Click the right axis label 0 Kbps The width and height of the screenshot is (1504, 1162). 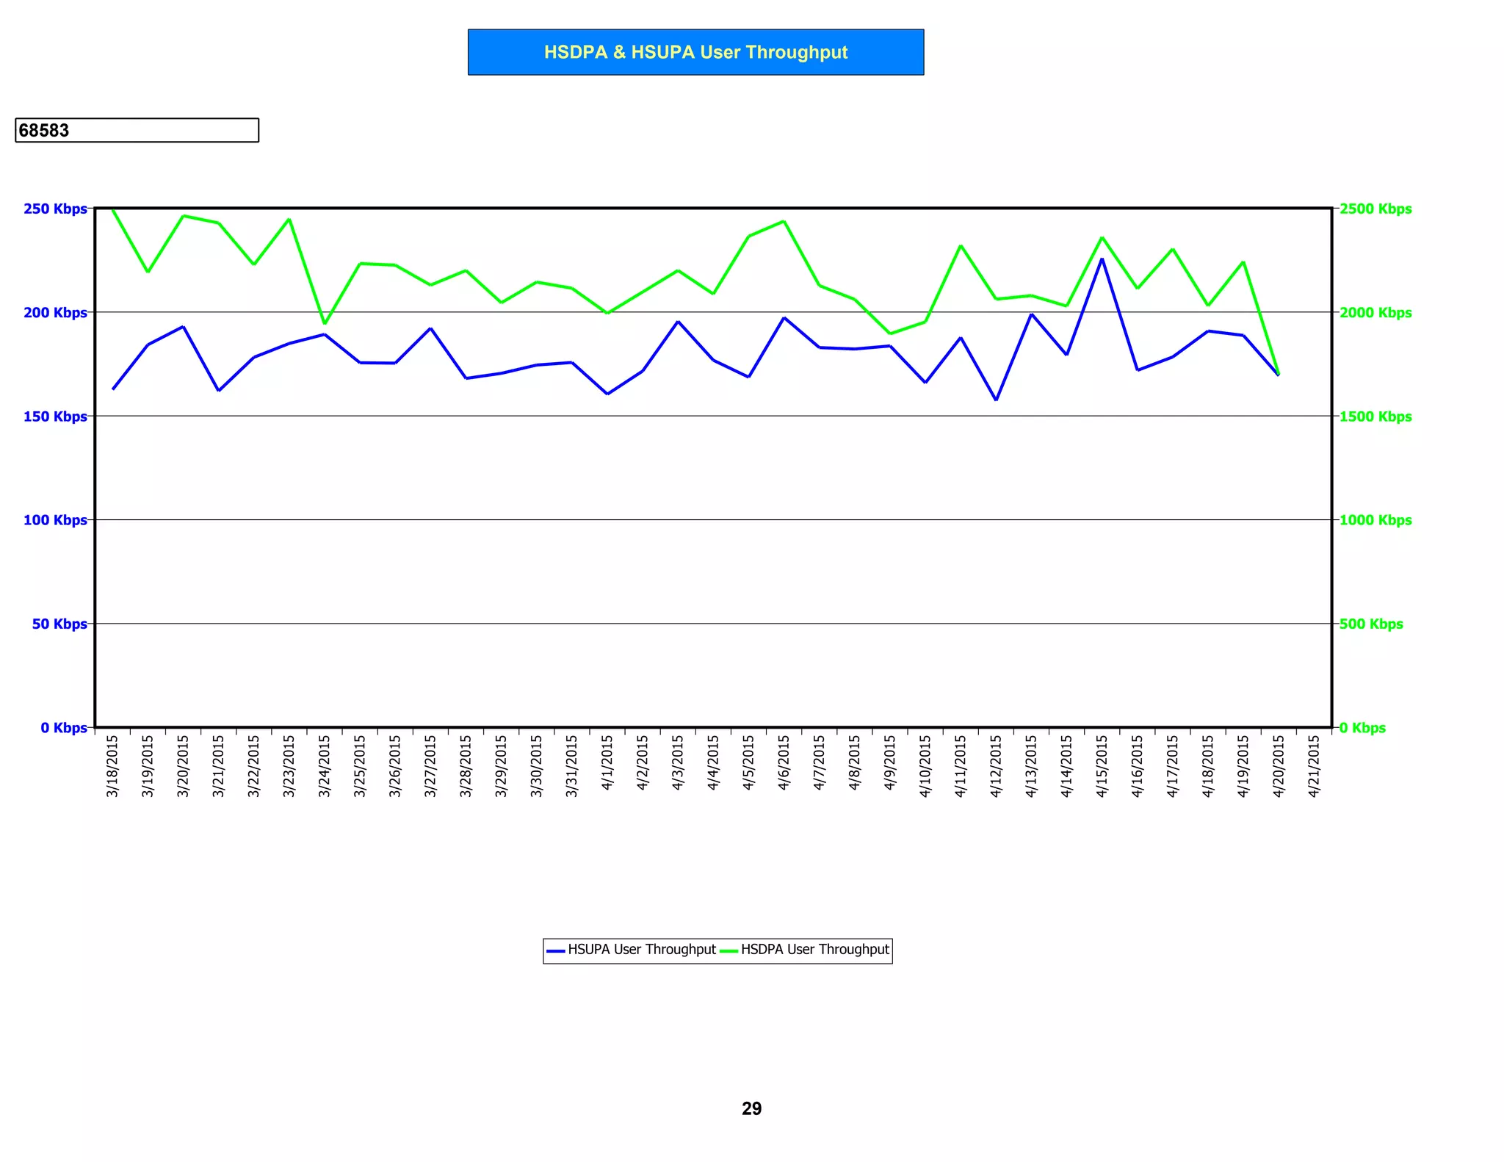pos(1362,727)
